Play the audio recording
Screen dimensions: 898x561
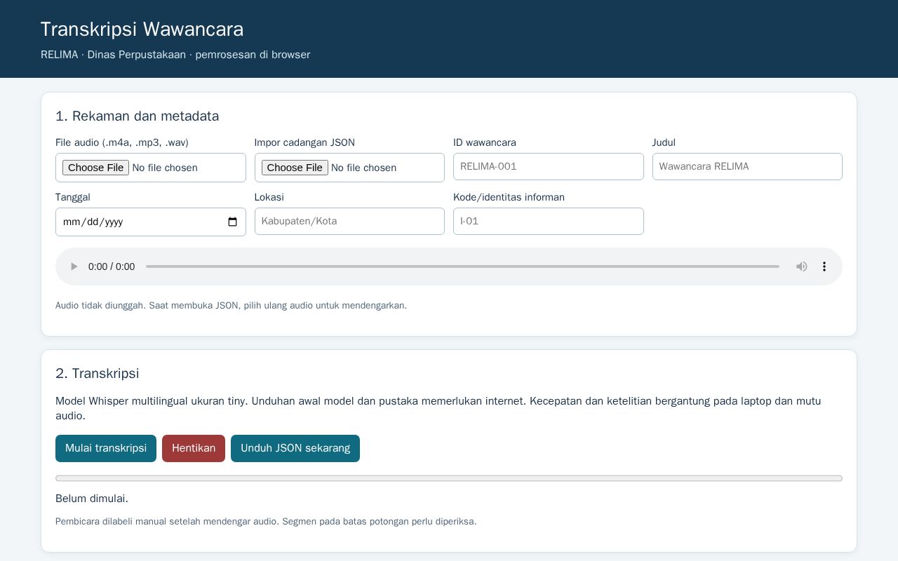(74, 266)
